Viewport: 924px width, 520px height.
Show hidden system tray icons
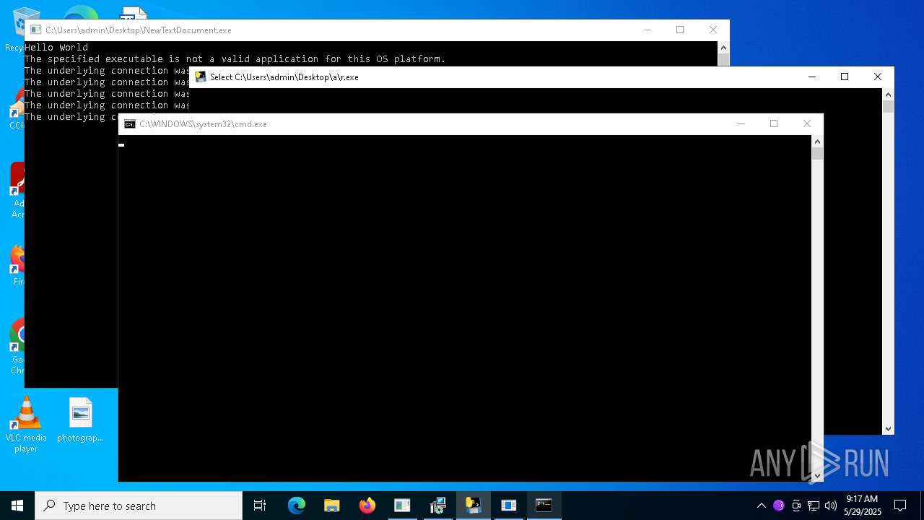[761, 506]
